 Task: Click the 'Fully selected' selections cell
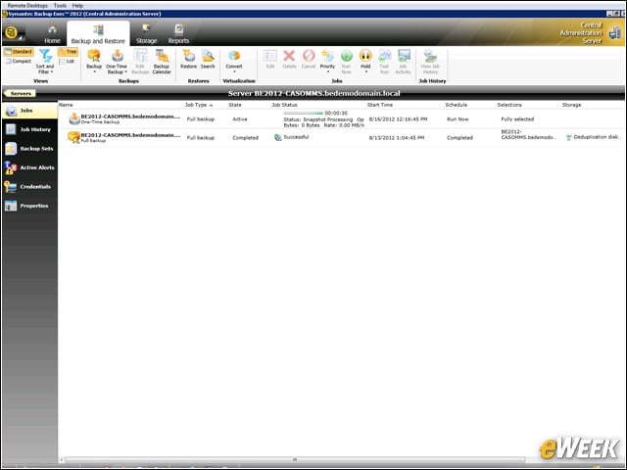[517, 119]
